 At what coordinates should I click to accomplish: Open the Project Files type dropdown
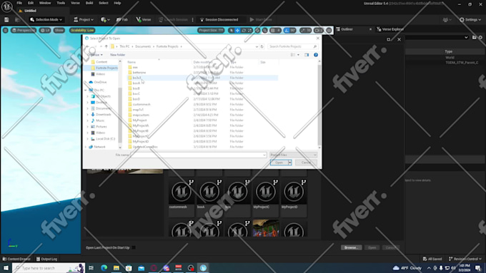pyautogui.click(x=293, y=155)
